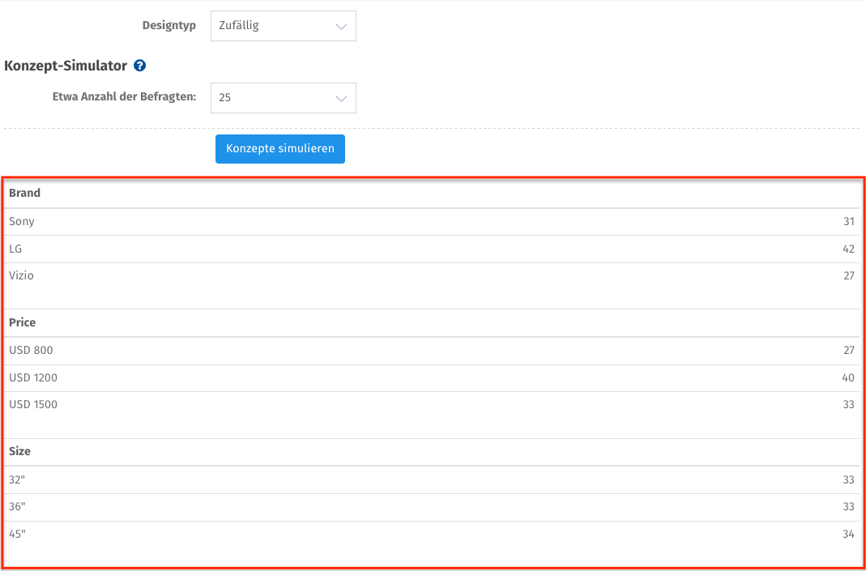Click the Konzepte simulieren button

(279, 149)
